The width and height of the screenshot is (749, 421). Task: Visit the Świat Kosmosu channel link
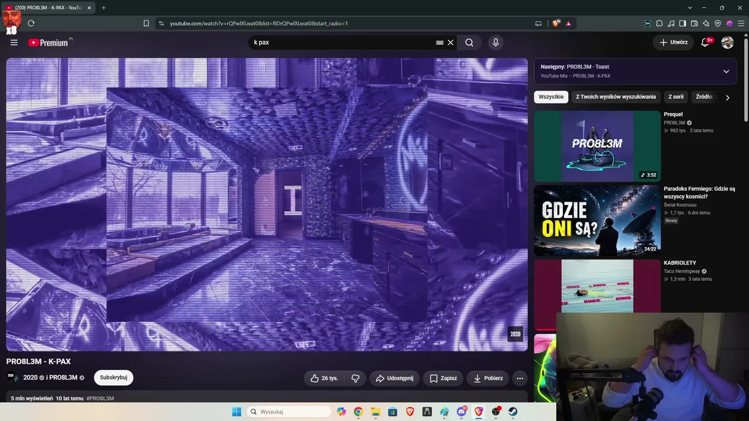[681, 205]
